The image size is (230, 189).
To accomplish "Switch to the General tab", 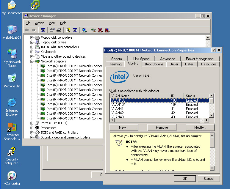I will click(x=117, y=59).
